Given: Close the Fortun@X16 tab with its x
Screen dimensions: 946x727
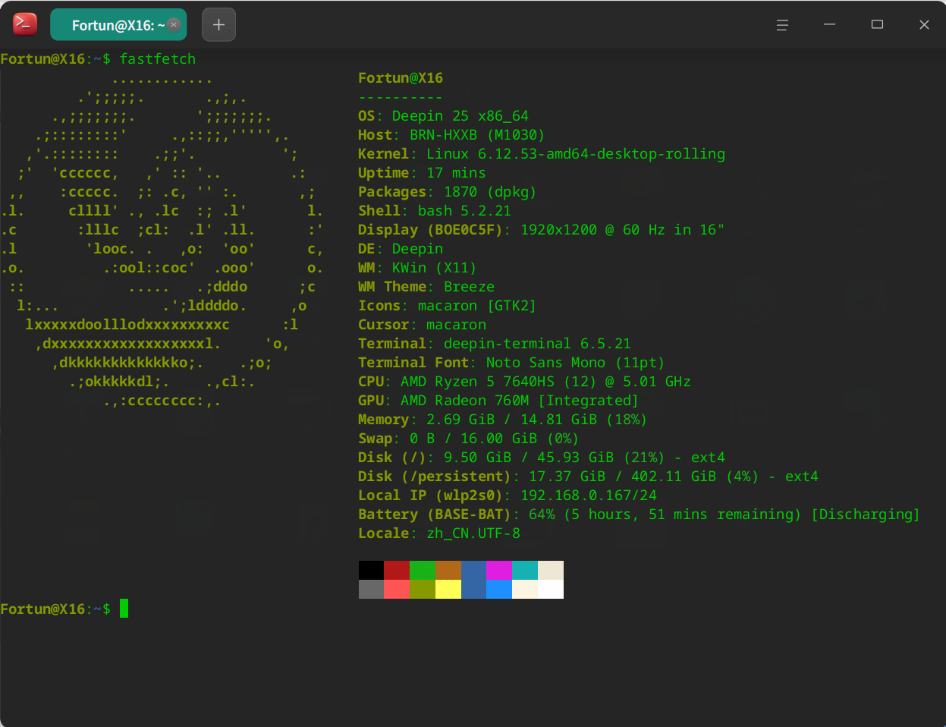Looking at the screenshot, I should [174, 24].
